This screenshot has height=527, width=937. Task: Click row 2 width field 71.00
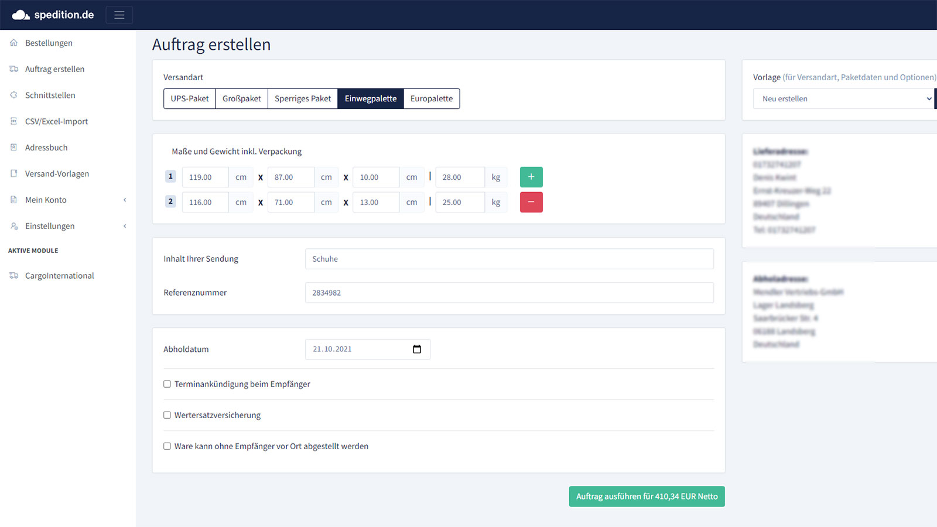[291, 202]
